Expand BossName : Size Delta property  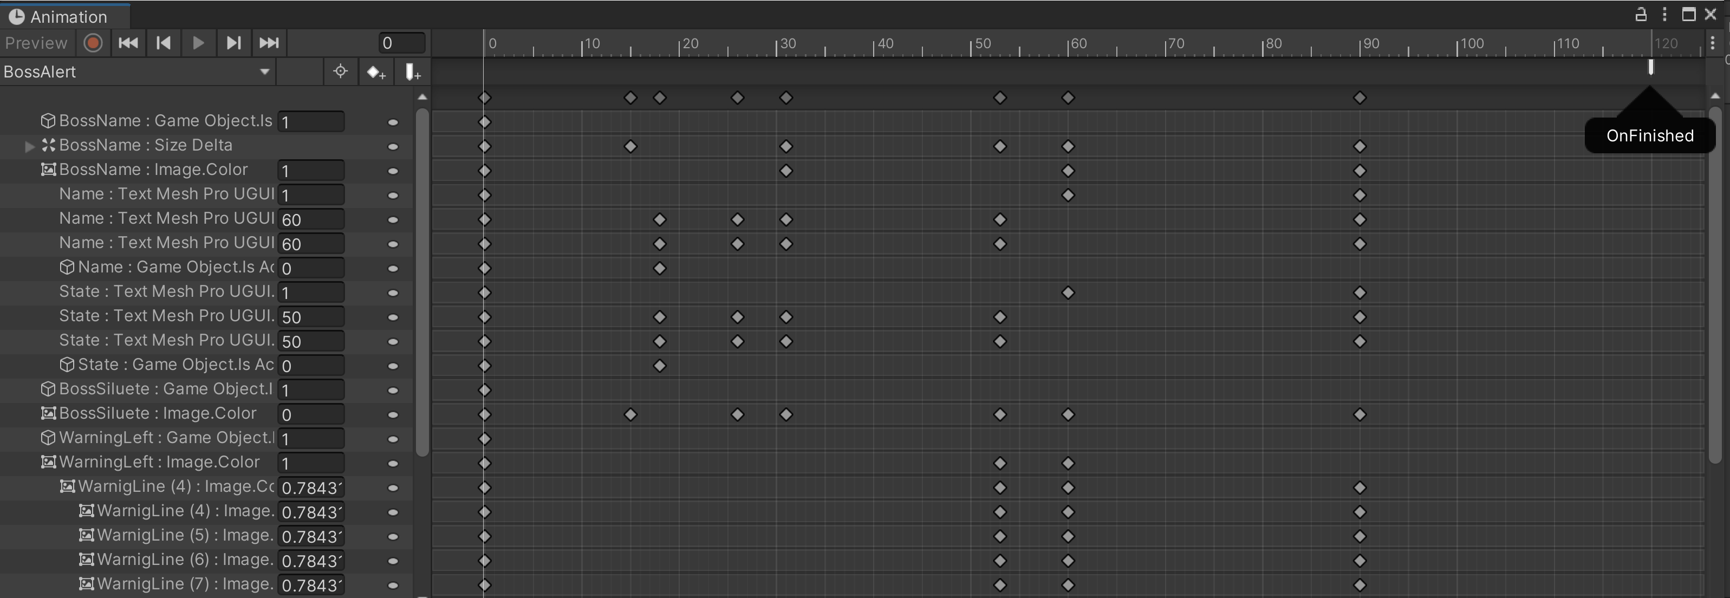point(30,146)
